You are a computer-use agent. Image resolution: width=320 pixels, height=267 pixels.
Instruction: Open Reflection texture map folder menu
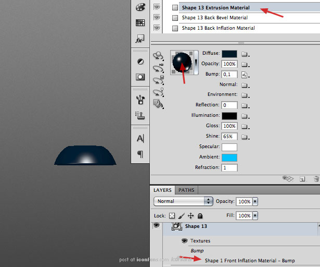tap(245, 106)
